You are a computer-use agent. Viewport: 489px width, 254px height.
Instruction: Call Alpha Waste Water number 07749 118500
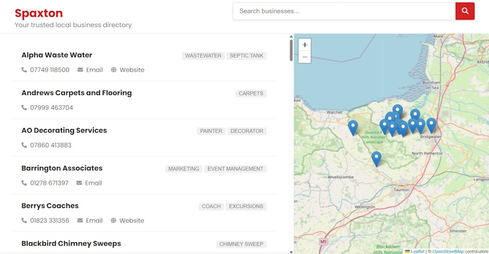(x=50, y=70)
